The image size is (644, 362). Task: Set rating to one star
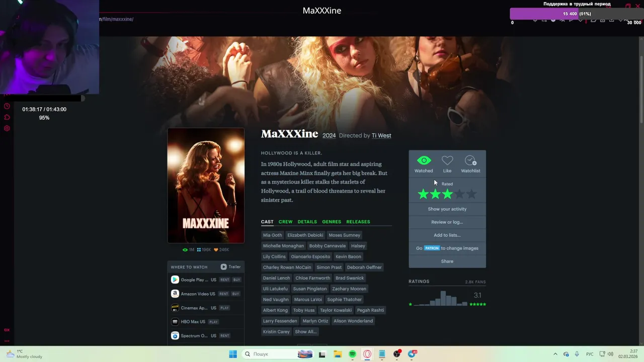(x=423, y=194)
